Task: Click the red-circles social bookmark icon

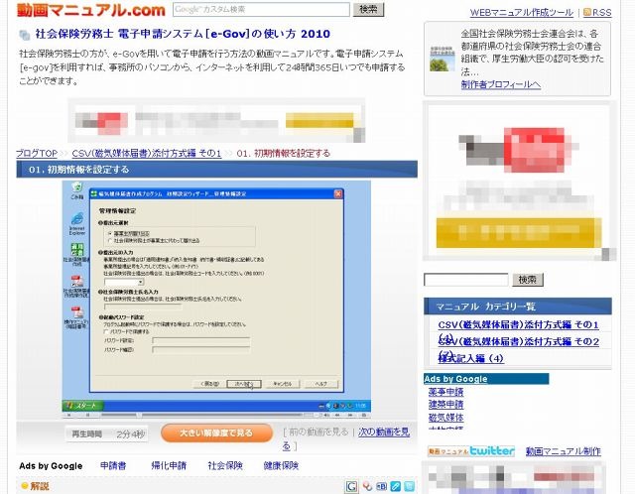Action: (367, 486)
